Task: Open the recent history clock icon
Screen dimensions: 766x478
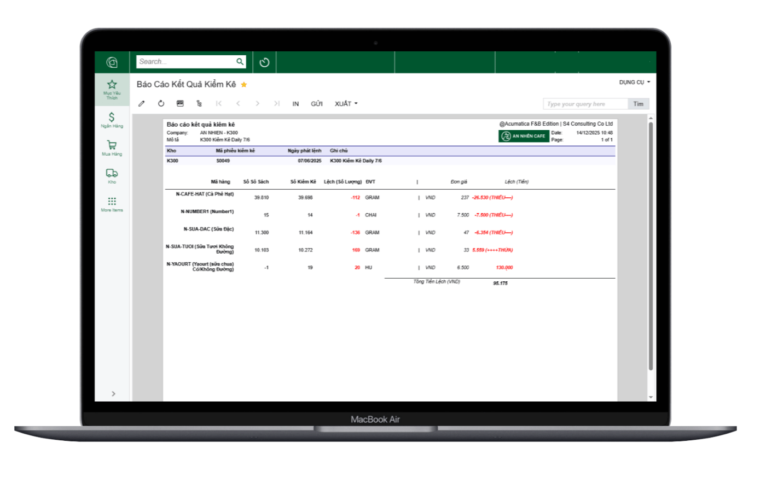Action: pos(264,62)
